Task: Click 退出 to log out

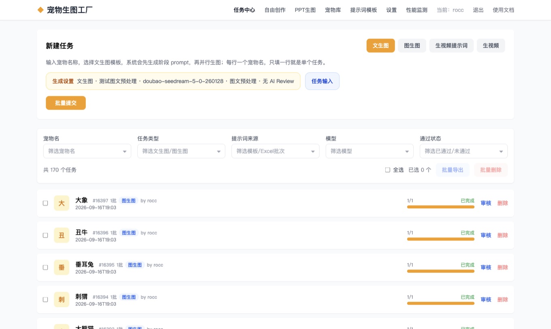Action: point(478,10)
